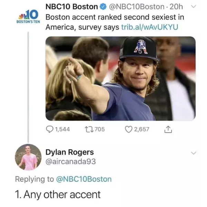The height and width of the screenshot is (207, 207).
Task: Click the Dylan Rogers display name
Action: click(70, 152)
